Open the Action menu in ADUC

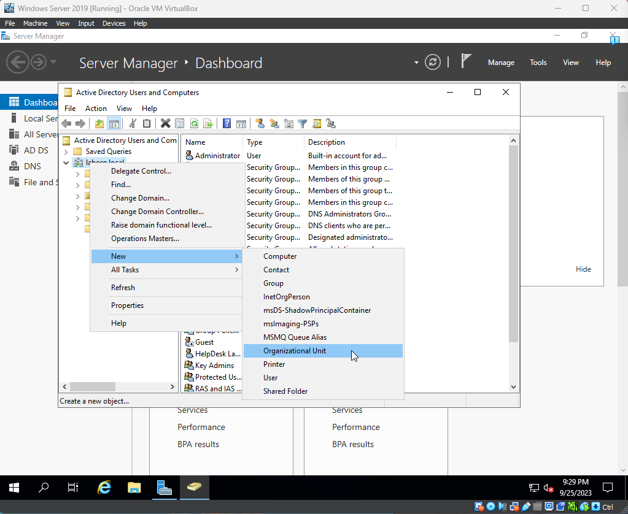pyautogui.click(x=96, y=109)
